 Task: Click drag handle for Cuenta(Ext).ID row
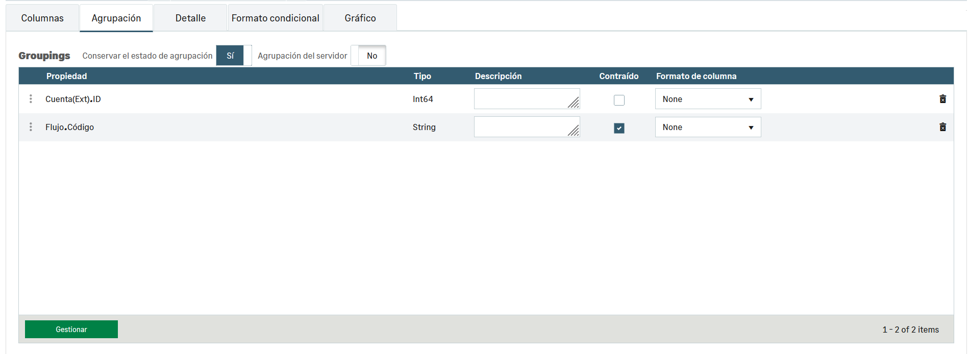click(31, 99)
